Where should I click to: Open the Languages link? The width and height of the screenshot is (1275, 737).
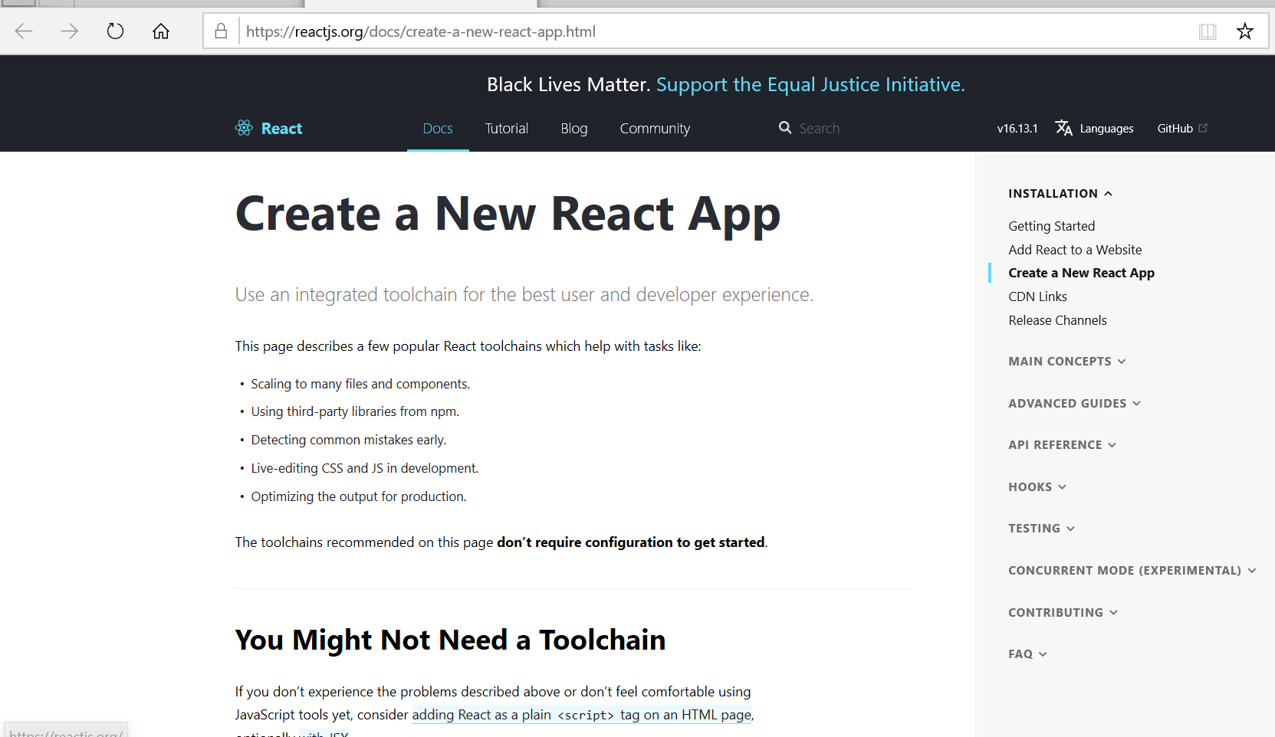[1106, 129]
